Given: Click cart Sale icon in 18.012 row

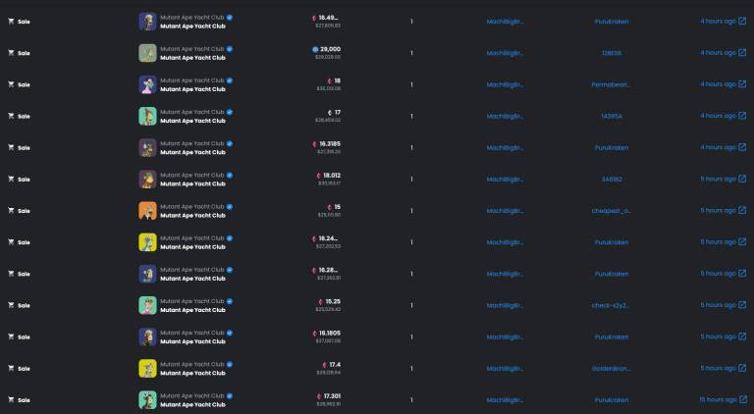Looking at the screenshot, I should (x=11, y=179).
